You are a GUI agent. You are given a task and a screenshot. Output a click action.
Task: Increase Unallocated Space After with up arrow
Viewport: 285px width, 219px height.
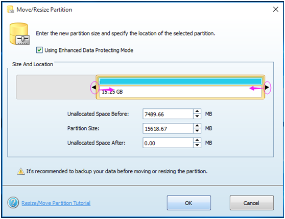tap(197, 140)
